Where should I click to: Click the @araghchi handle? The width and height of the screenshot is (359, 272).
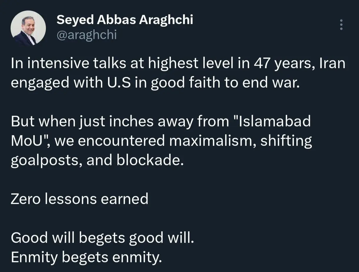(x=87, y=35)
